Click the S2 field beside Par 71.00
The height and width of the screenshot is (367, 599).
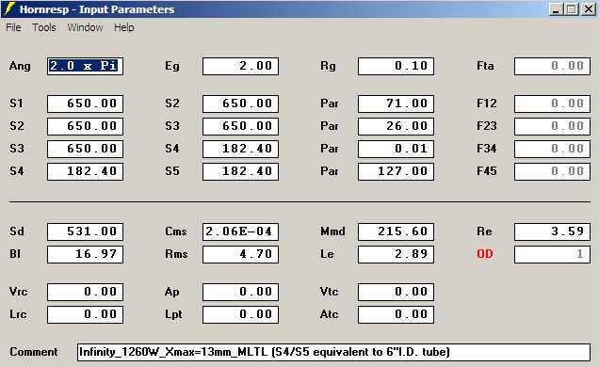pos(241,104)
